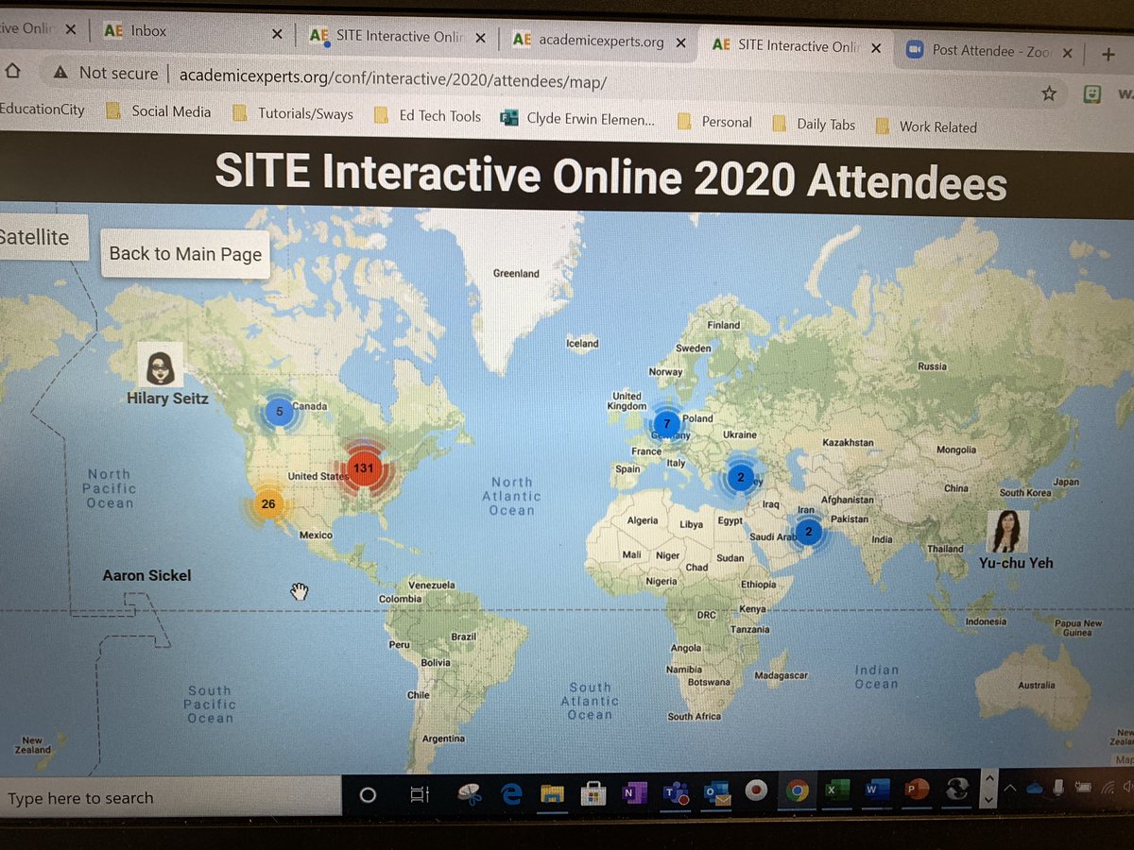Click the sync arrows app taskbar icon
The width and height of the screenshot is (1134, 850).
click(956, 789)
